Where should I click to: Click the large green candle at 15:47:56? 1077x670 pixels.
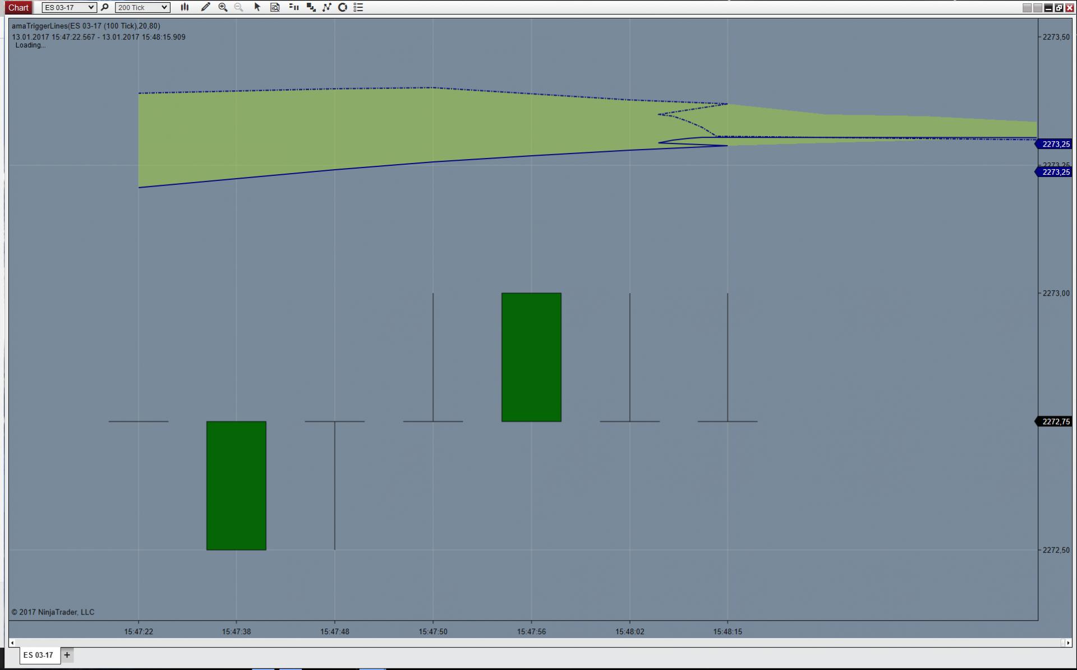click(x=531, y=357)
